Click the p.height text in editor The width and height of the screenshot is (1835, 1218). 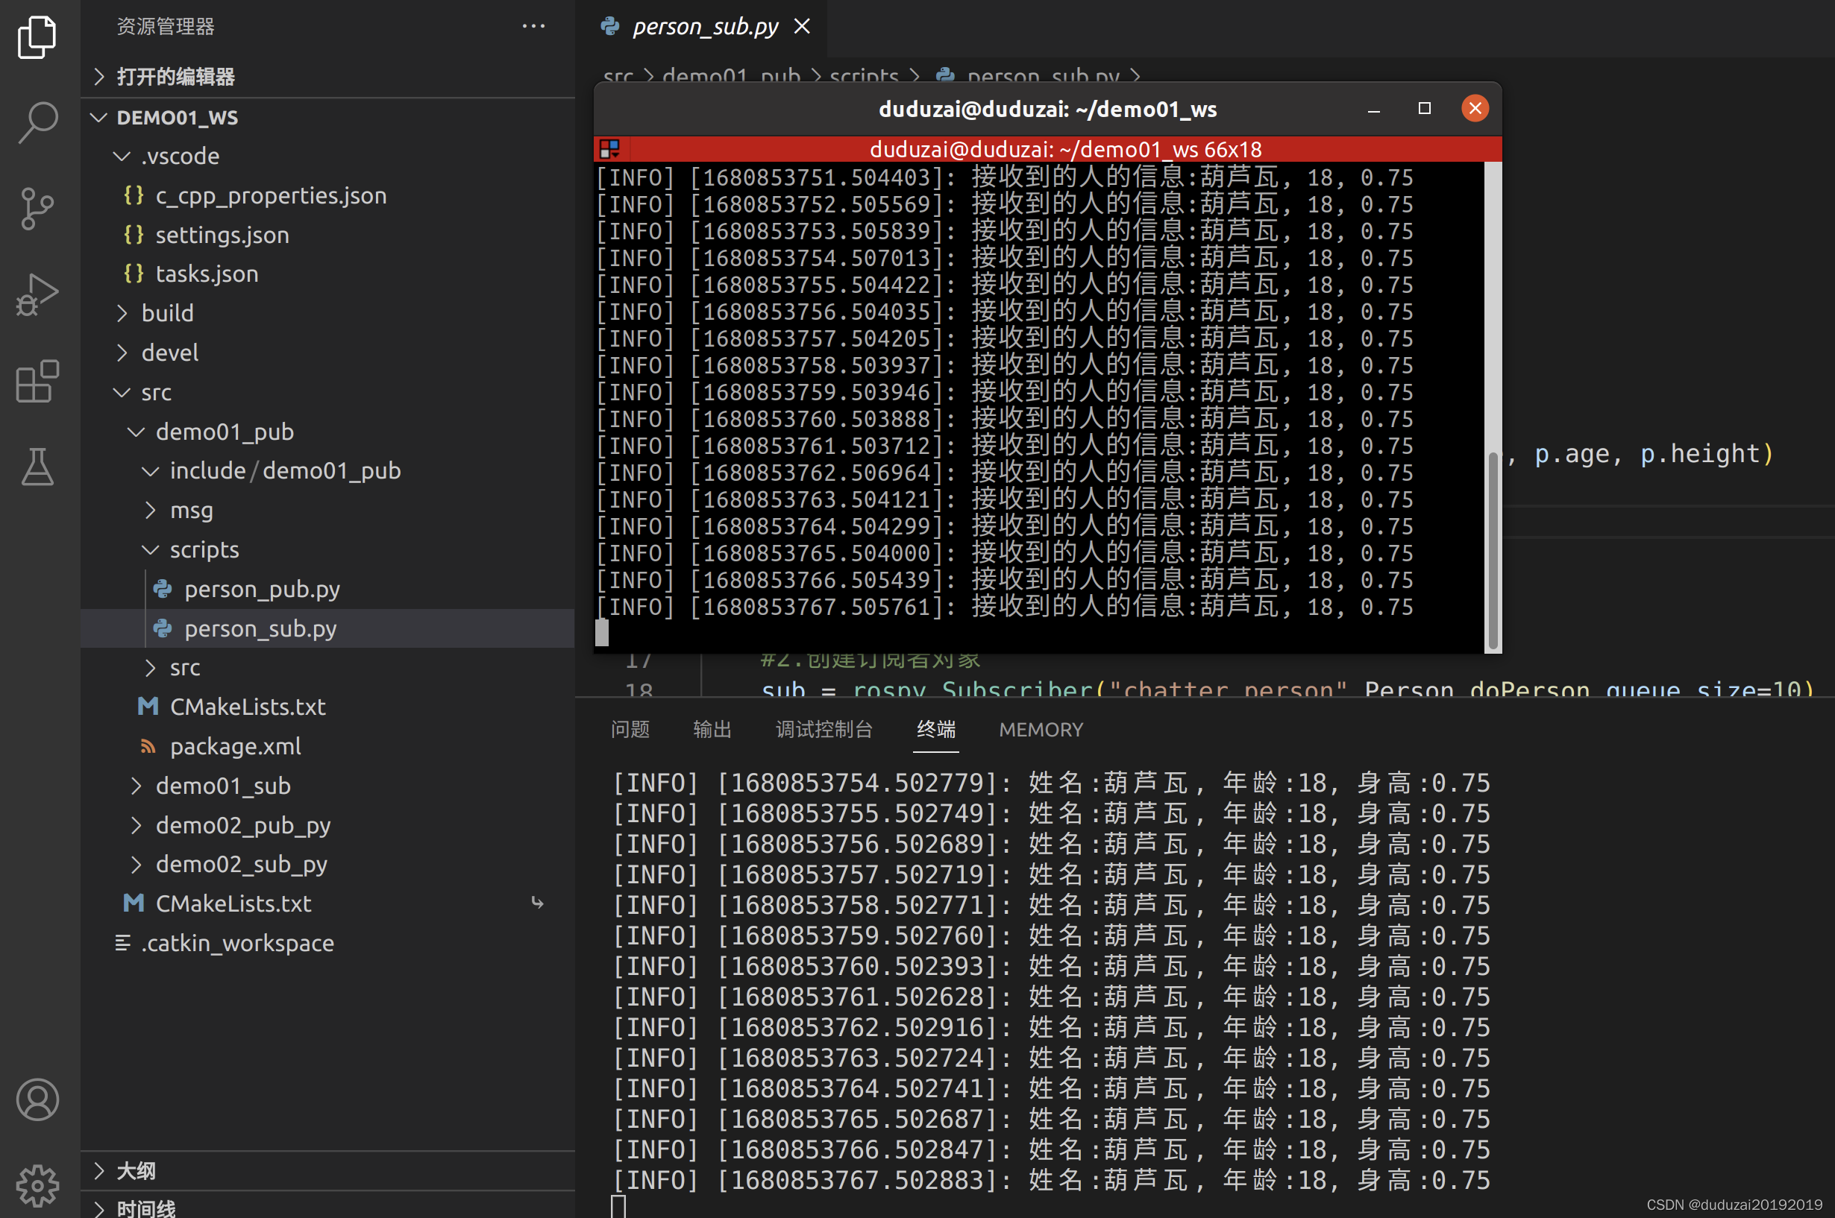1700,453
